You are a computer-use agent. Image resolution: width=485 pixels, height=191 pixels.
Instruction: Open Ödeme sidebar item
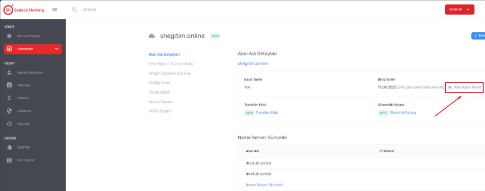(x=23, y=98)
